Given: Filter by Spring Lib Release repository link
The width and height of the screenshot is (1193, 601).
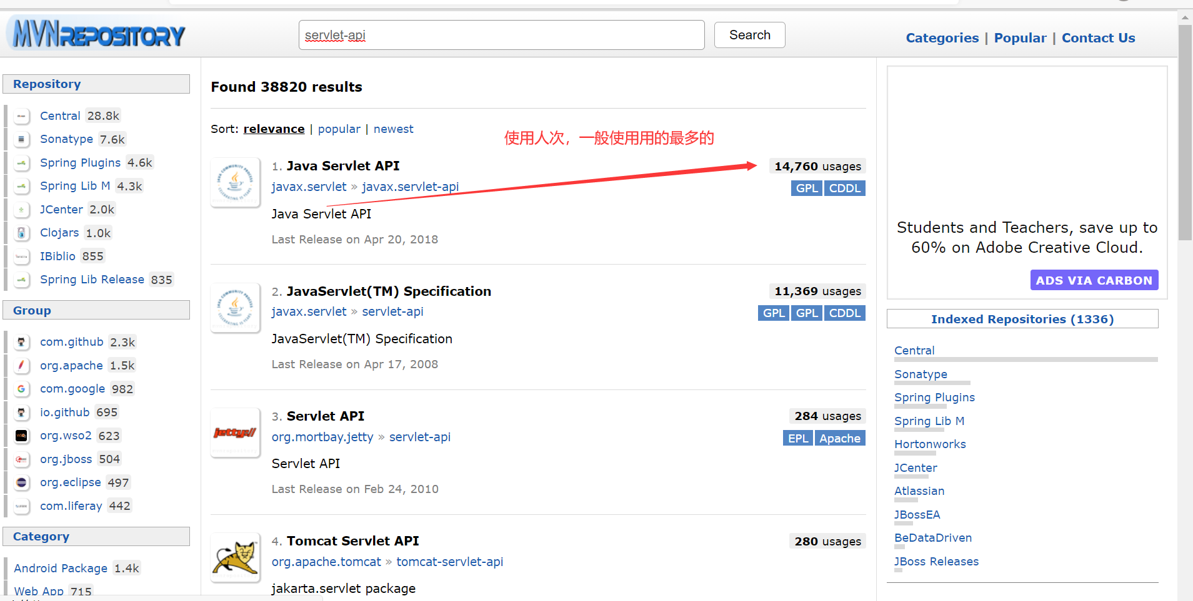Looking at the screenshot, I should [92, 280].
